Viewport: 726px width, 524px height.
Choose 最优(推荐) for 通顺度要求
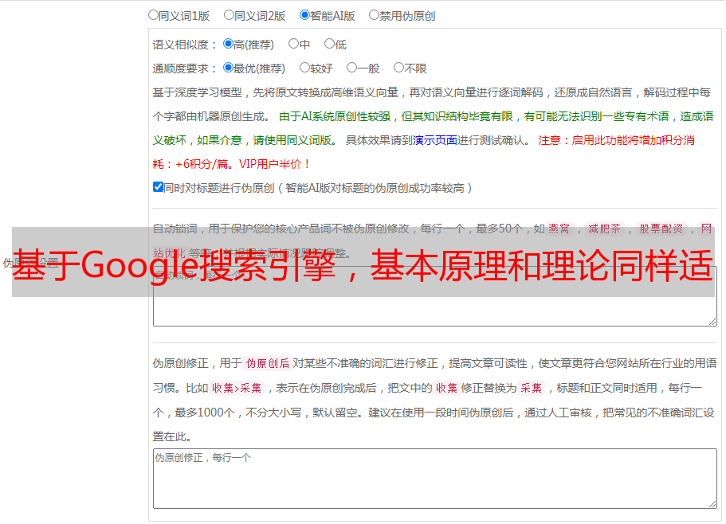click(x=228, y=68)
